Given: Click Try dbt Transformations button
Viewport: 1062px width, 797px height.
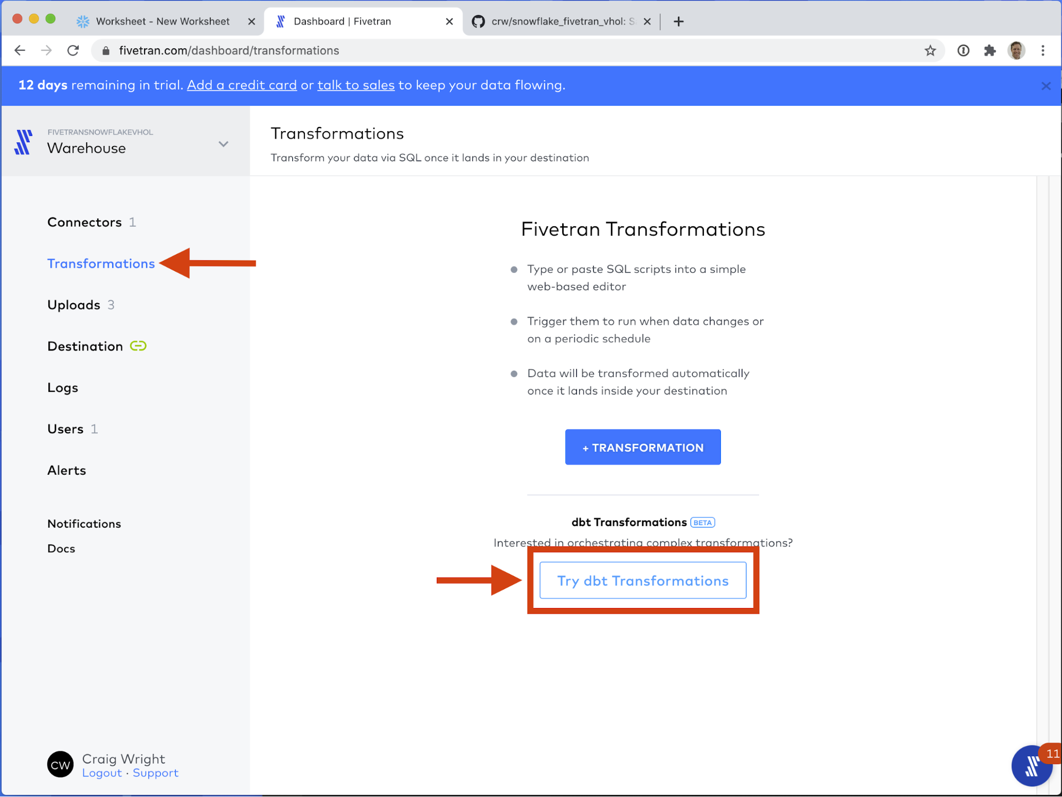Looking at the screenshot, I should (x=642, y=580).
